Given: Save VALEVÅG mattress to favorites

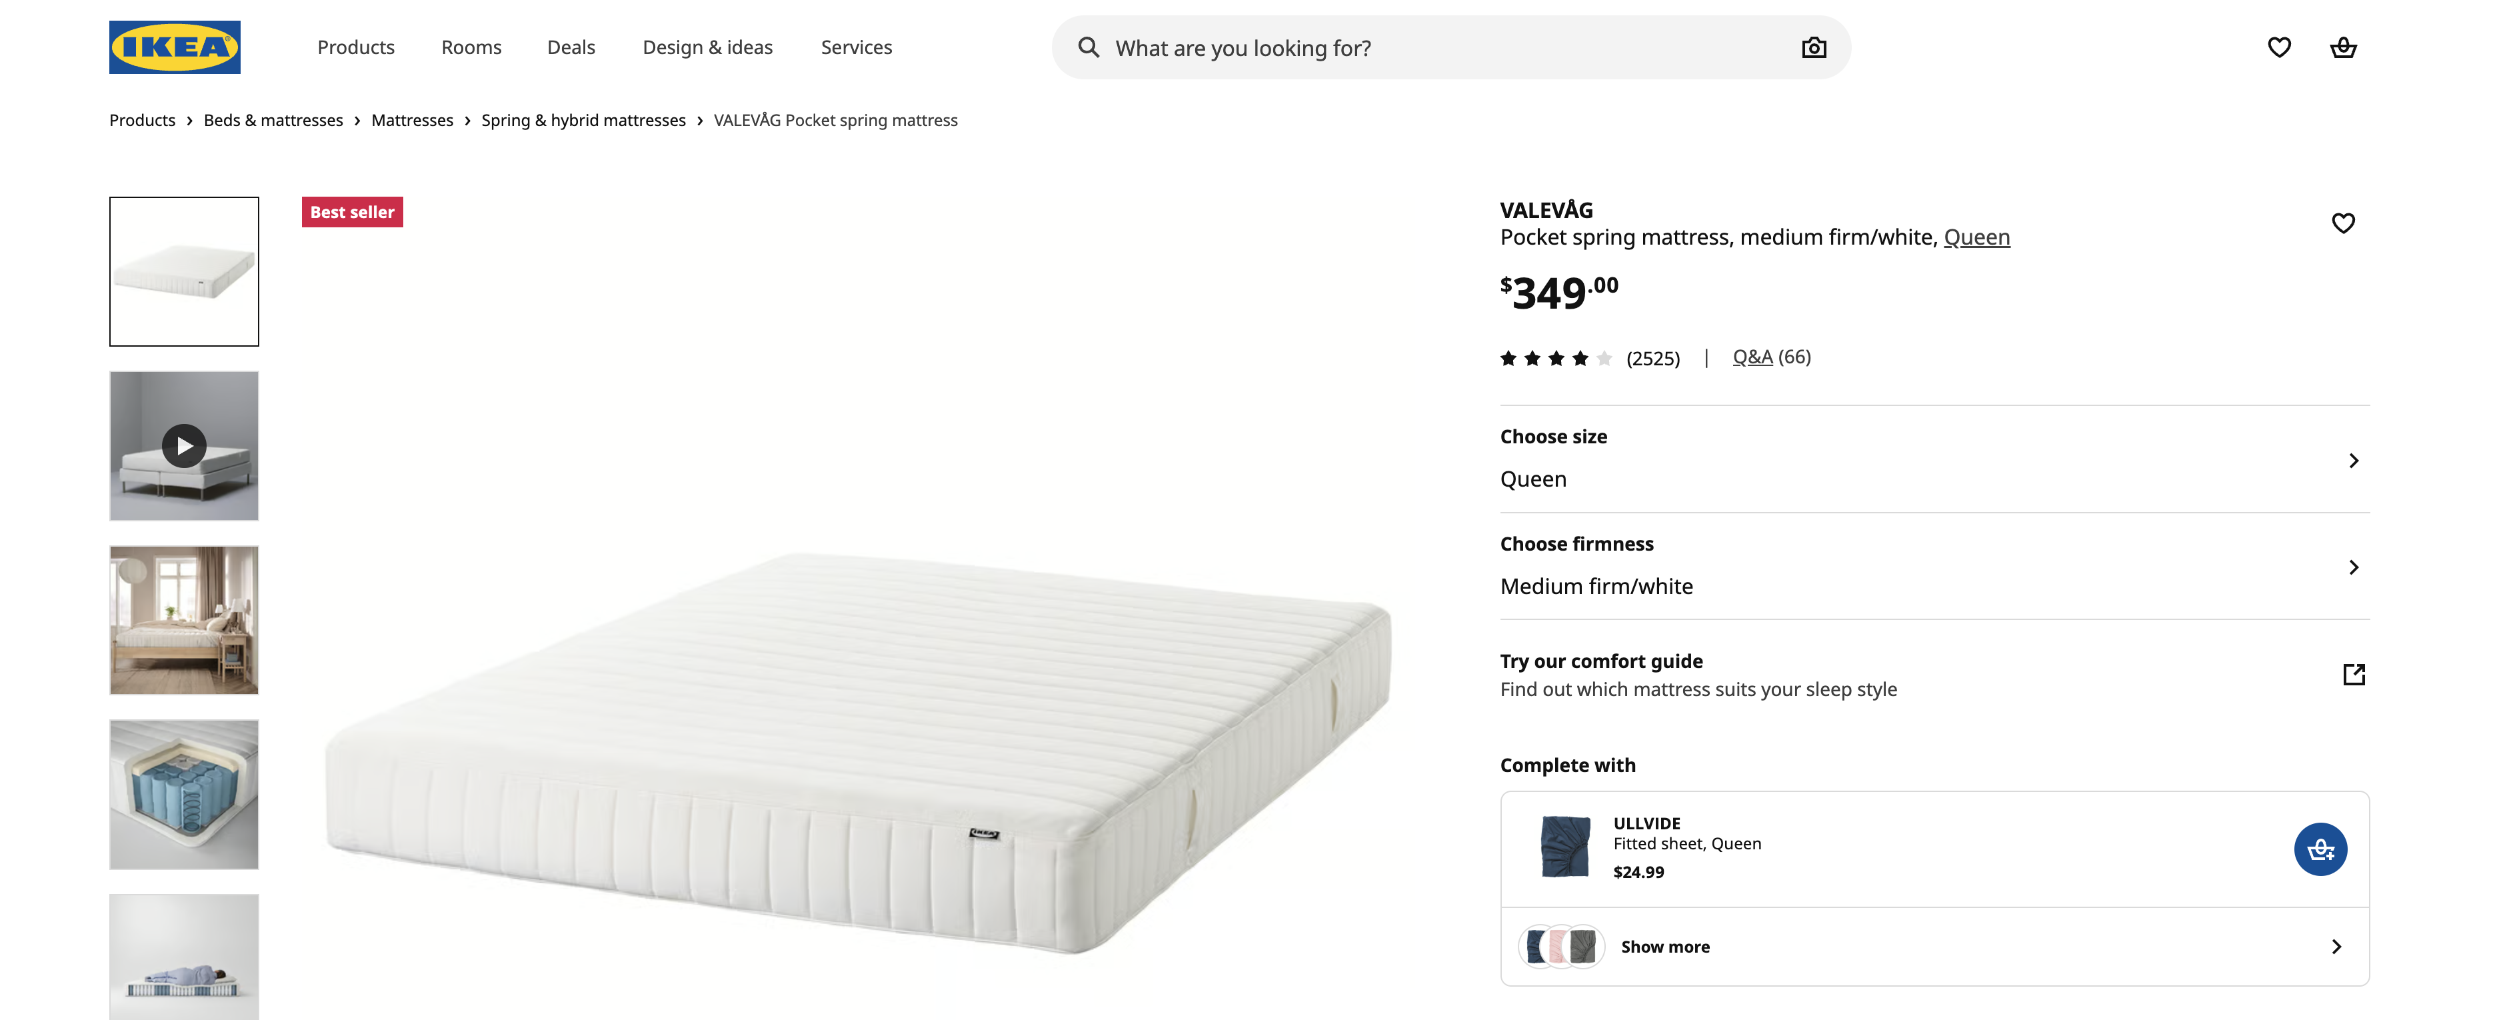Looking at the screenshot, I should click(x=2344, y=223).
